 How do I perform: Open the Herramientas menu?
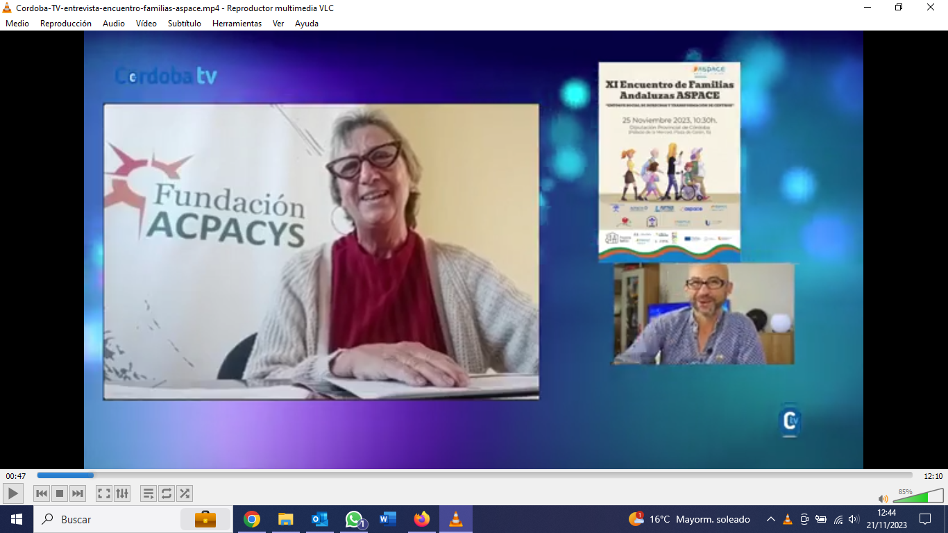[237, 24]
